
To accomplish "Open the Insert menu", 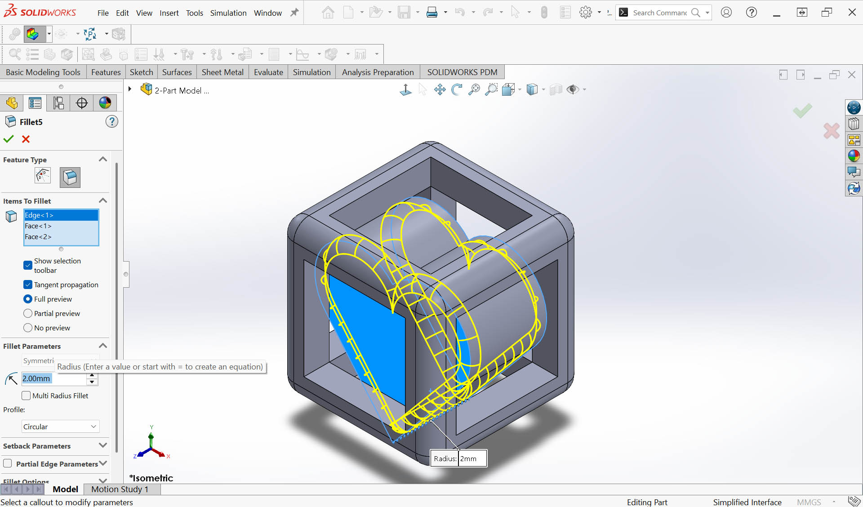I will coord(169,13).
